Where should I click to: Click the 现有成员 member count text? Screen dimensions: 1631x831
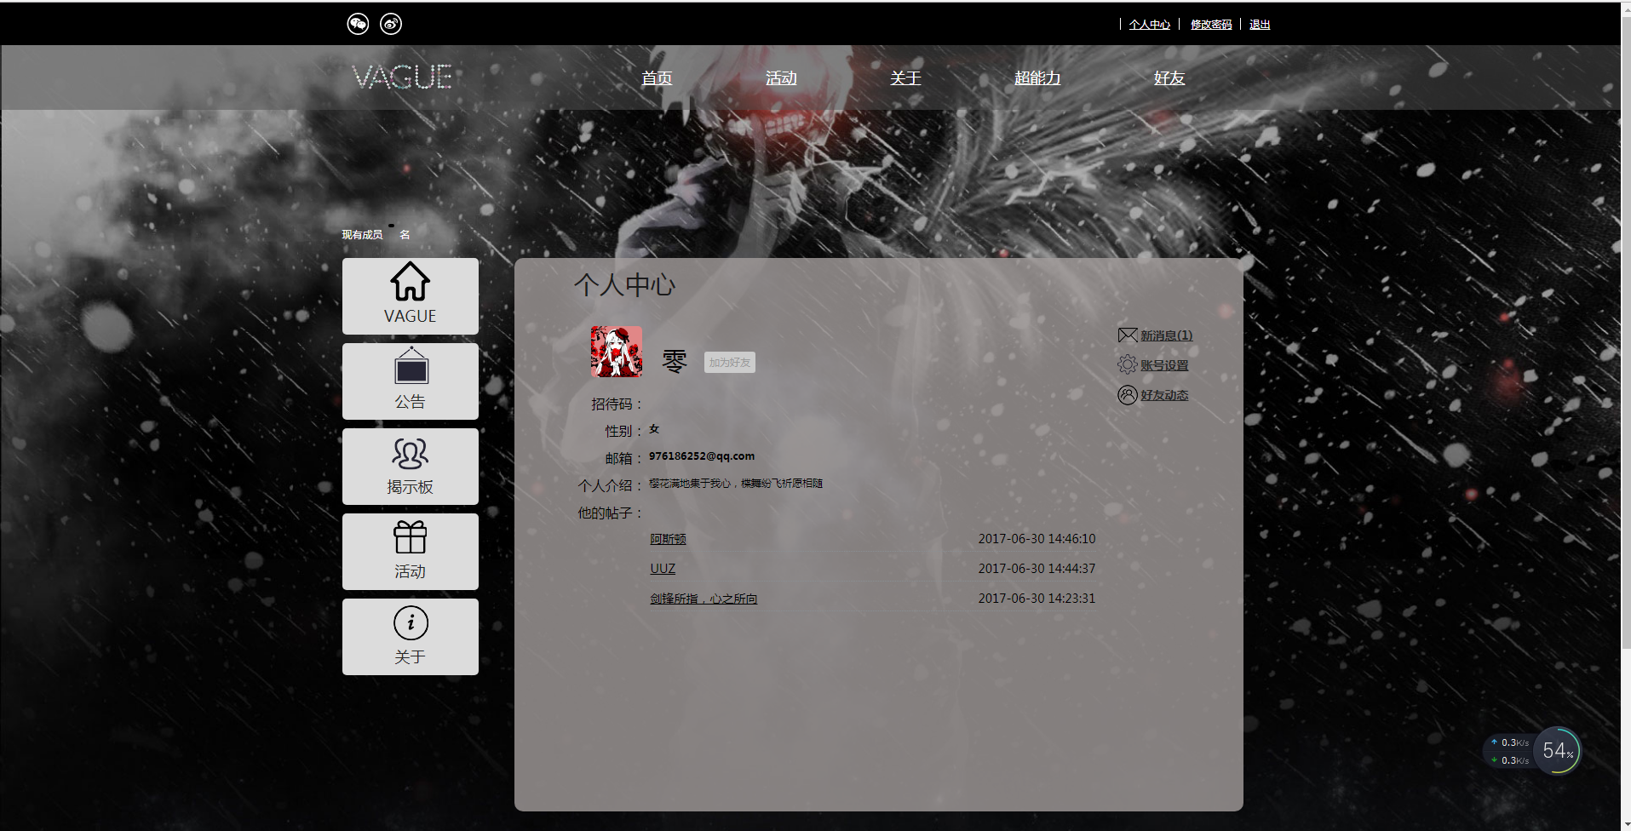click(376, 234)
